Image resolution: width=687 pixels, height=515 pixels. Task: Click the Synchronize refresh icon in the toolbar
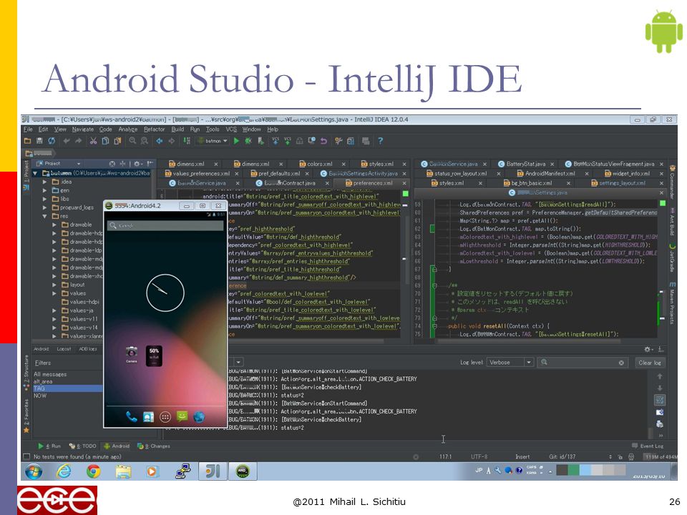52,141
